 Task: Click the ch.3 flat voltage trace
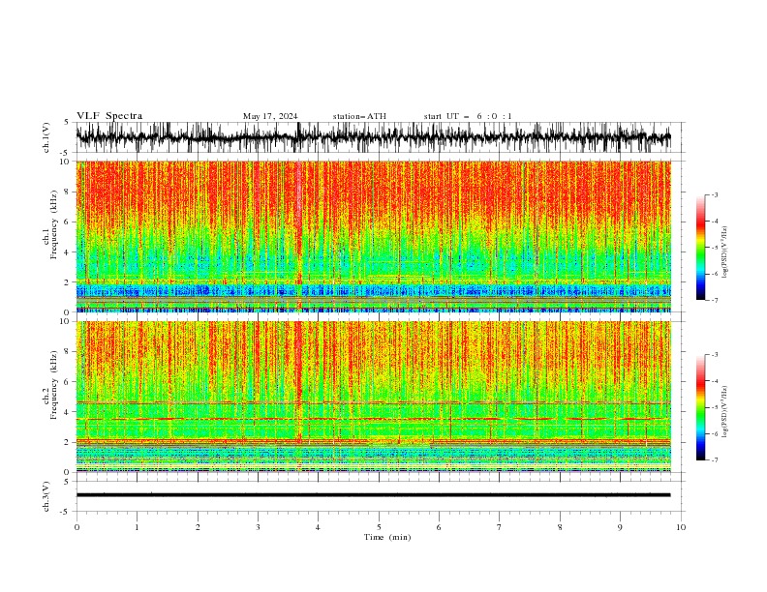click(x=373, y=495)
